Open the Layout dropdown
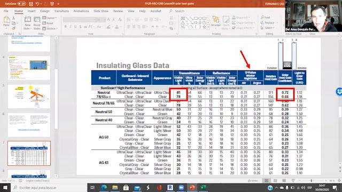342x192 pixels. (x=50, y=18)
